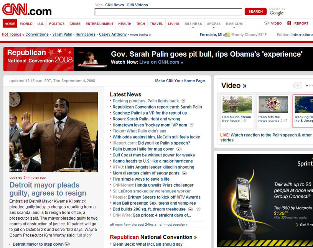Click the iReport icon in the header
Screen dimensions: 313x248
289,23
